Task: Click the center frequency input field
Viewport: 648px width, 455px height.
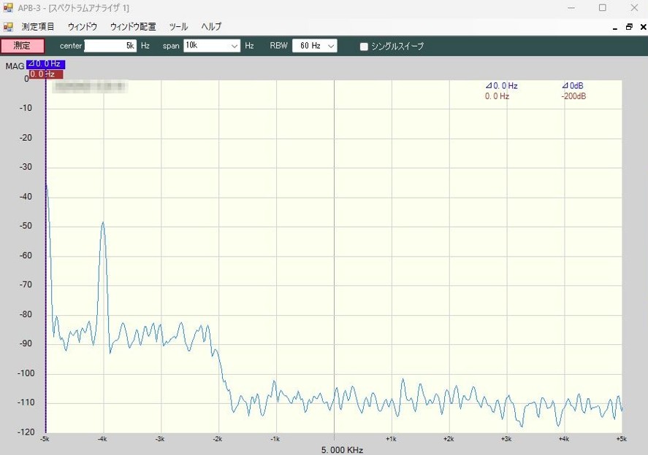Action: [110, 46]
